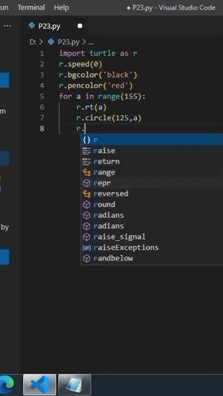This screenshot has width=223, height=396.
Task: Open the sidebar more actions ellipsis
Action: tap(8, 26)
